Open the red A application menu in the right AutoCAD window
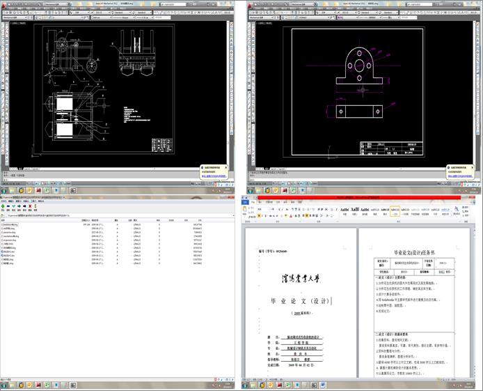The image size is (483, 391). (250, 5)
